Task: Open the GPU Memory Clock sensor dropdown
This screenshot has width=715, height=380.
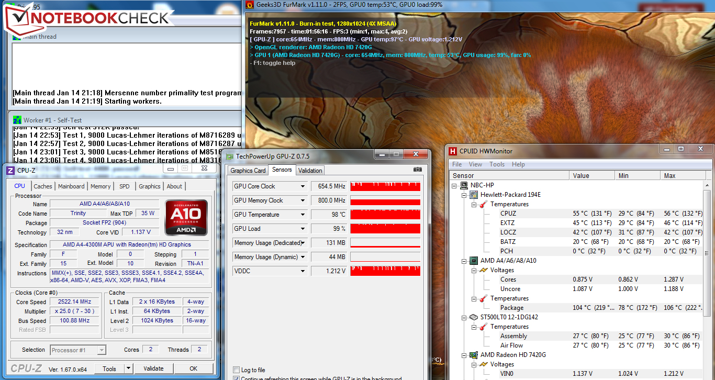Action: pyautogui.click(x=303, y=200)
